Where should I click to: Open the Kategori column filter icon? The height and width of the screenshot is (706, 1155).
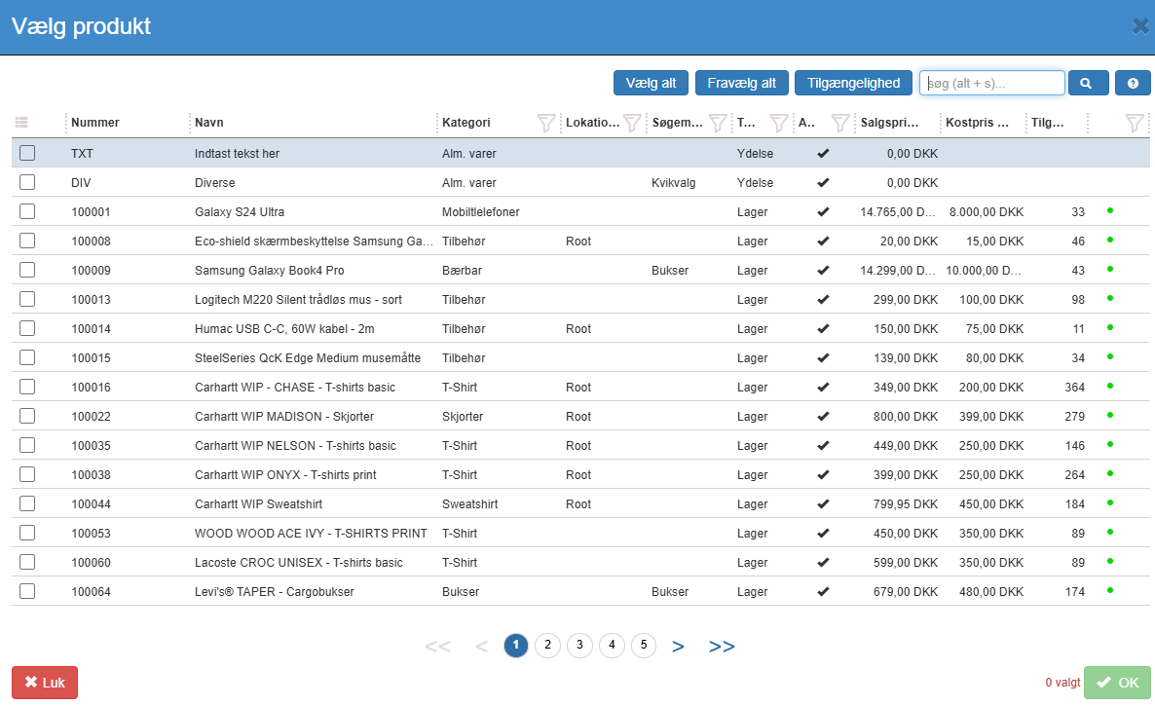546,123
